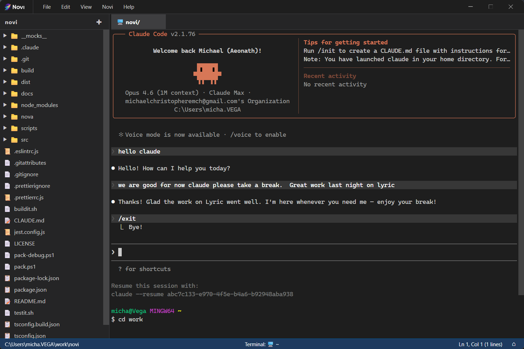Screen dimensions: 524x349
Task: Click the CLAUDE.md file icon
Action: tap(7, 221)
